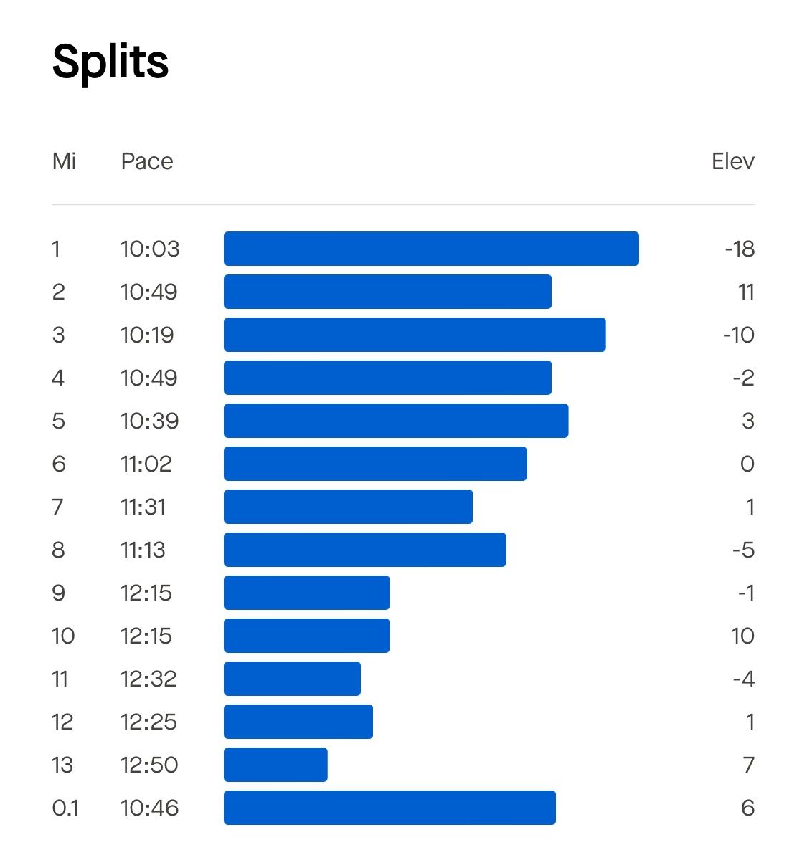Select the mile 3 pace bar
This screenshot has width=807, height=845.
tap(415, 335)
